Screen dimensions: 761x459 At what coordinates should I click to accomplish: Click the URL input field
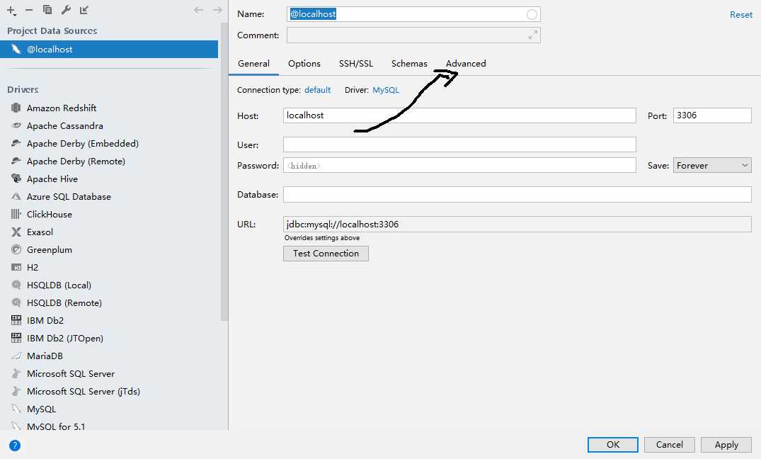[517, 225]
